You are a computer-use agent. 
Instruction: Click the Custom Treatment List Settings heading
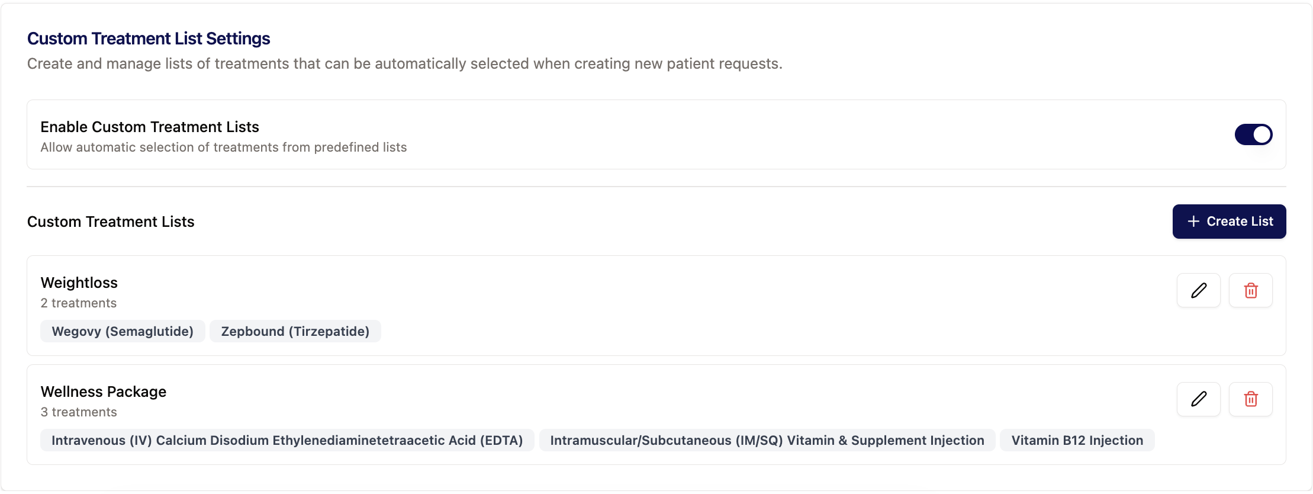[x=149, y=39]
